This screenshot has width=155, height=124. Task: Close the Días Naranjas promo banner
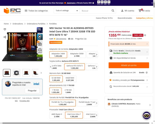pos(152,3)
